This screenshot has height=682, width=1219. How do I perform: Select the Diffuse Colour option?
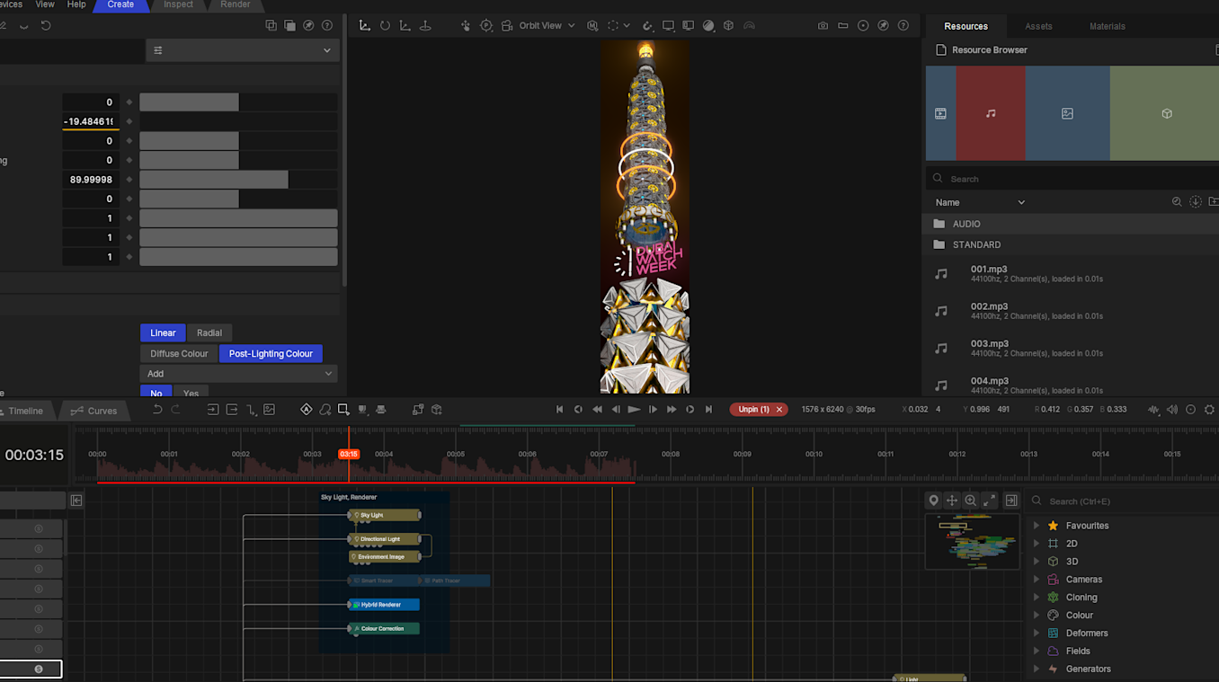[x=179, y=354]
